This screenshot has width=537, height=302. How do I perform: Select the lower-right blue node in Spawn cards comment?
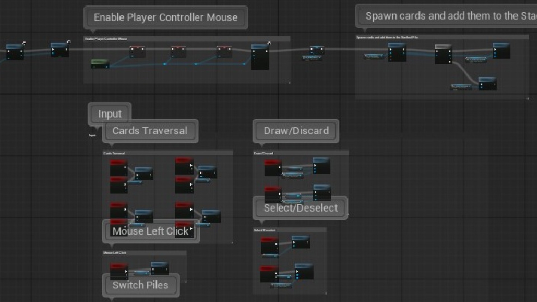[x=487, y=83]
